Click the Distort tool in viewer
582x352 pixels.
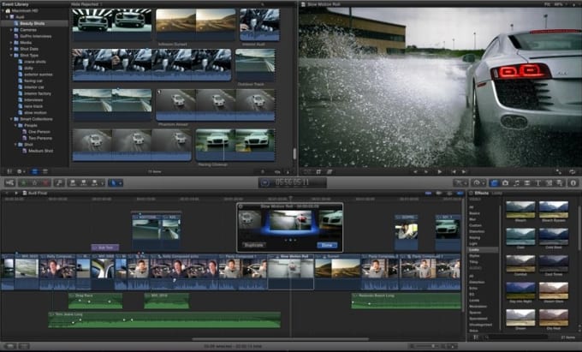tap(330, 171)
